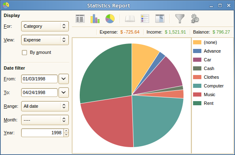Switch to the list view icon
235x155 pixels.
point(80,19)
